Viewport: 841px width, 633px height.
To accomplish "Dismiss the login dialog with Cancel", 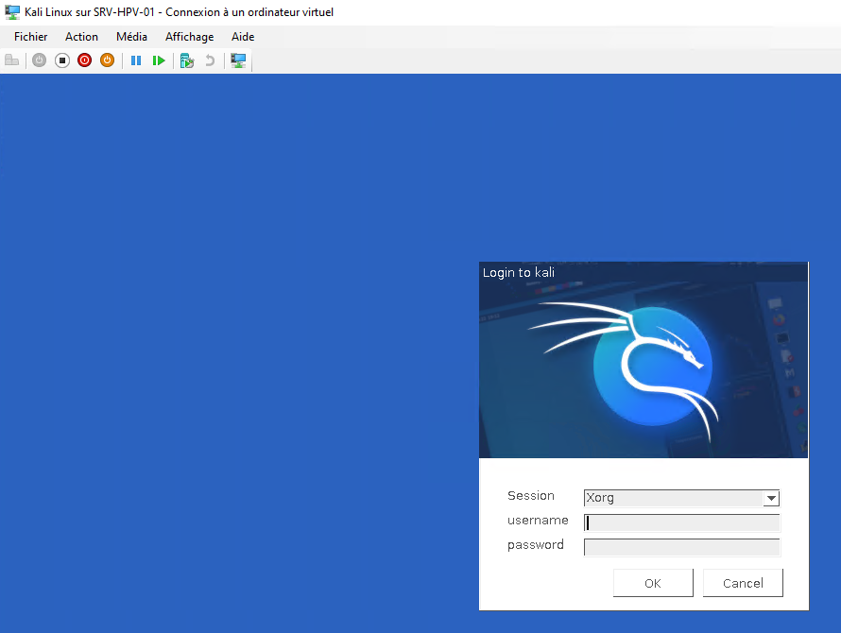I will pyautogui.click(x=743, y=582).
